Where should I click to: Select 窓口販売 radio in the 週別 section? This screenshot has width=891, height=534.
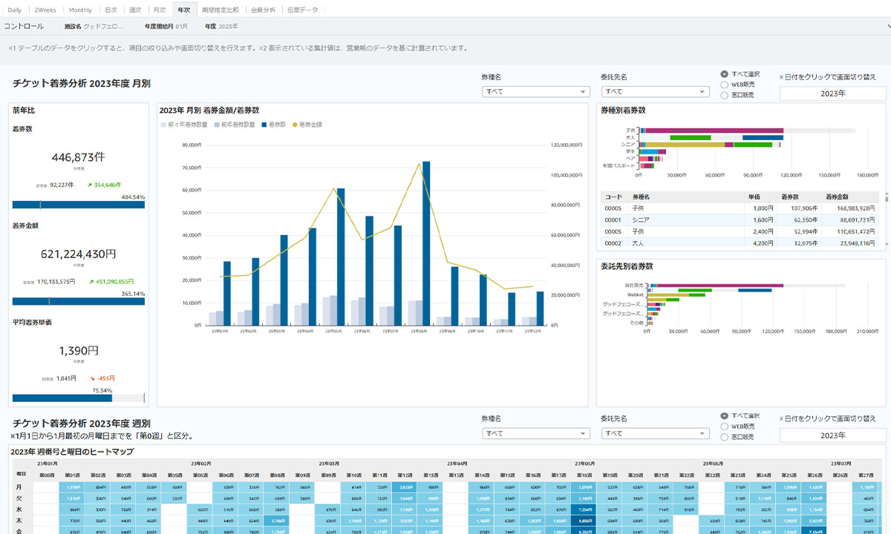click(724, 437)
